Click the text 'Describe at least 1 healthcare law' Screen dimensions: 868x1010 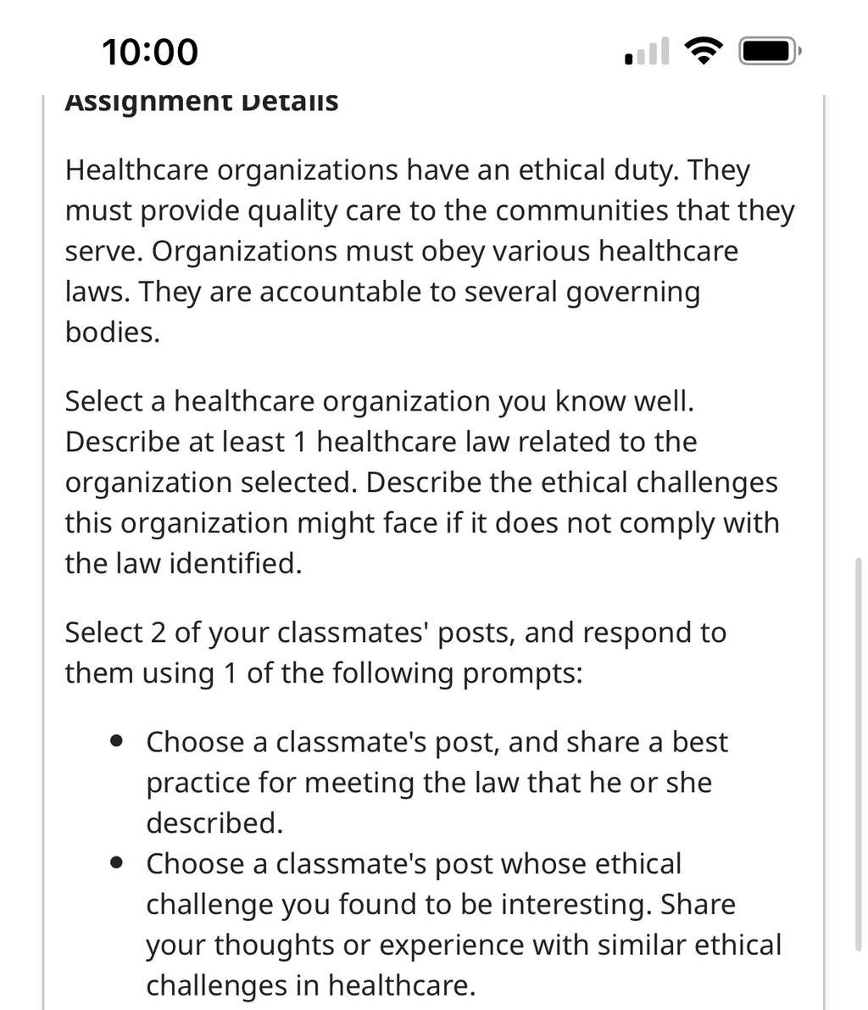tap(287, 442)
